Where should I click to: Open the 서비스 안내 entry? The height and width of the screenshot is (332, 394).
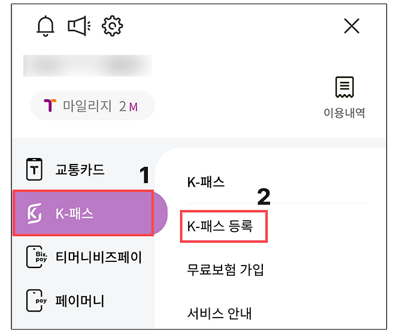coord(220,313)
